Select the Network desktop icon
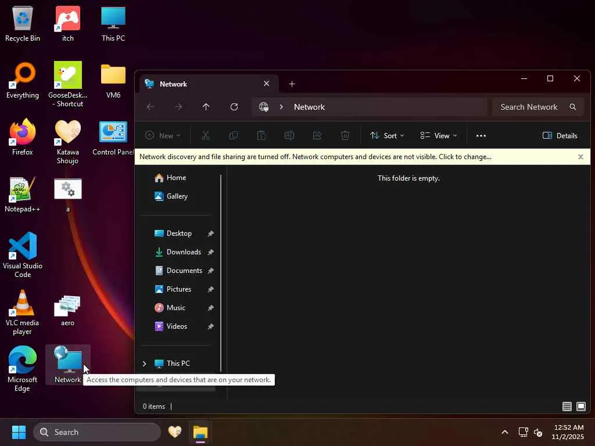This screenshot has height=446, width=595. click(68, 365)
